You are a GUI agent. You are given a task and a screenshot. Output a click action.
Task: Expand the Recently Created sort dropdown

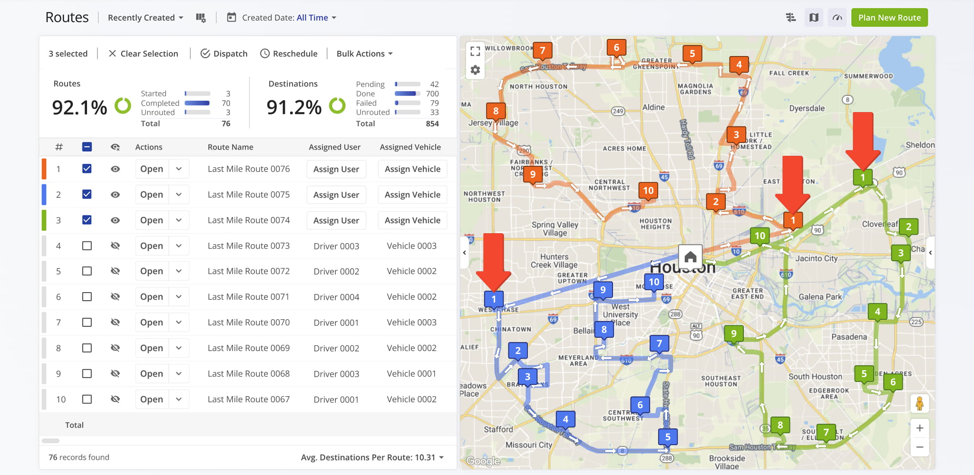click(146, 18)
